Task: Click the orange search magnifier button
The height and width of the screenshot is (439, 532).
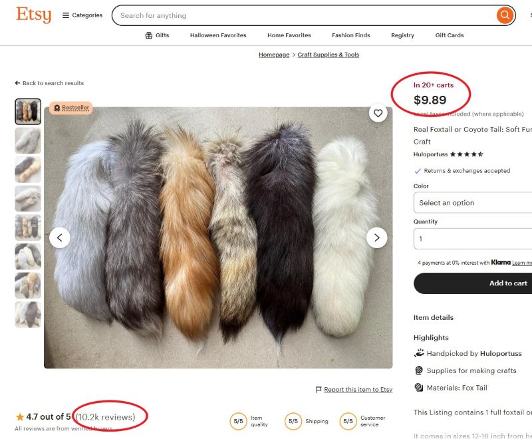Action: 505,15
